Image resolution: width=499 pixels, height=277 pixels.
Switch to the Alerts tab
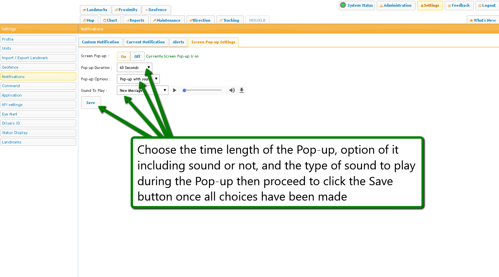point(178,42)
